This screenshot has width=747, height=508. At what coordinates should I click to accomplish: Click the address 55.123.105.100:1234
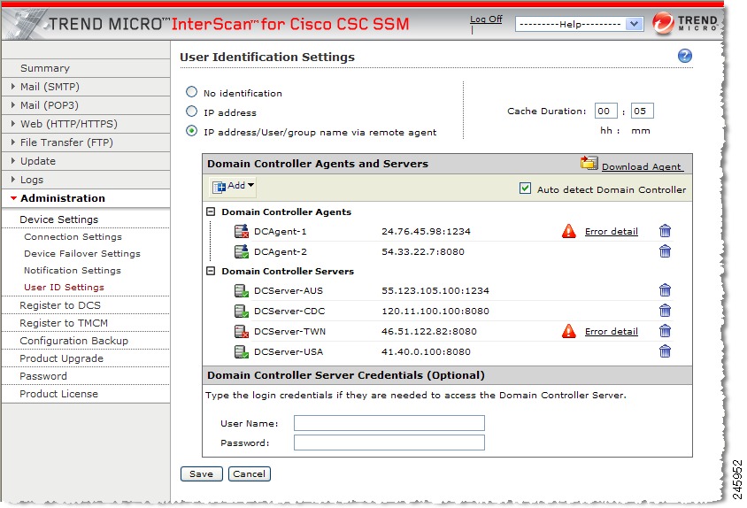pyautogui.click(x=435, y=290)
